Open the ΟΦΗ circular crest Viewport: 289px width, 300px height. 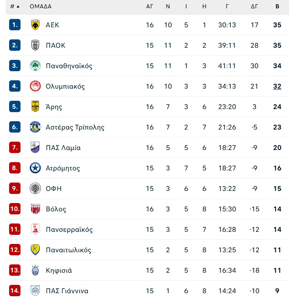35,189
